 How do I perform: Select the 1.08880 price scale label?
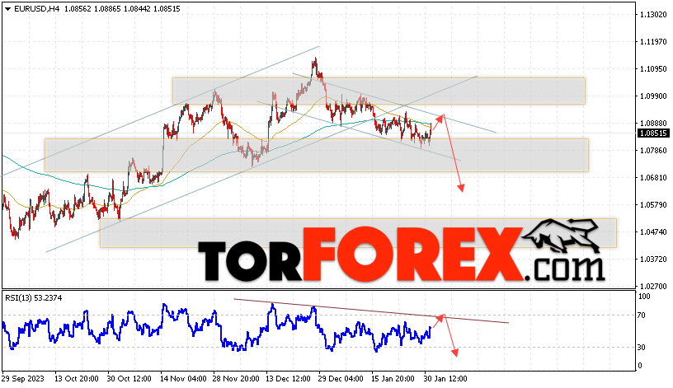(653, 123)
